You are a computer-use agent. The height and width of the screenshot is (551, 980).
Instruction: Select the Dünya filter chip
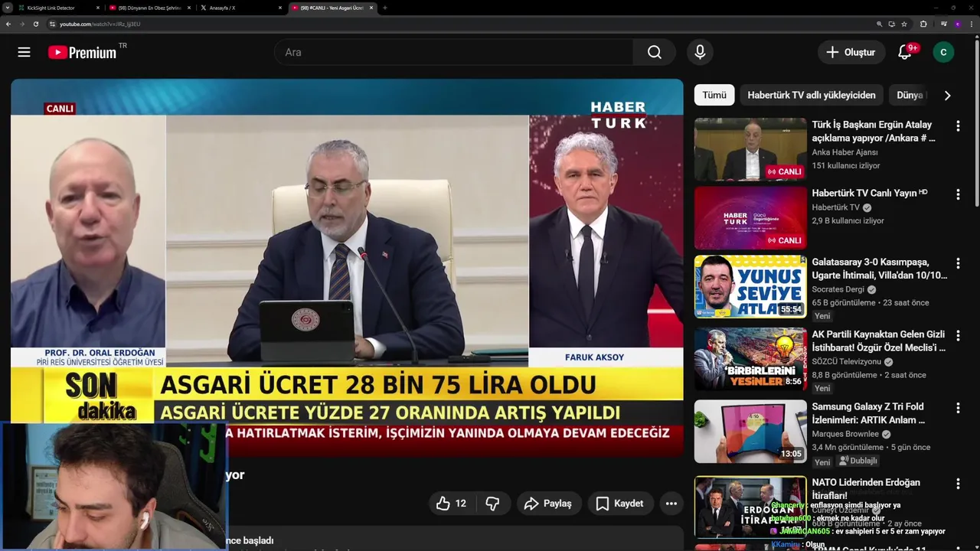(x=910, y=95)
